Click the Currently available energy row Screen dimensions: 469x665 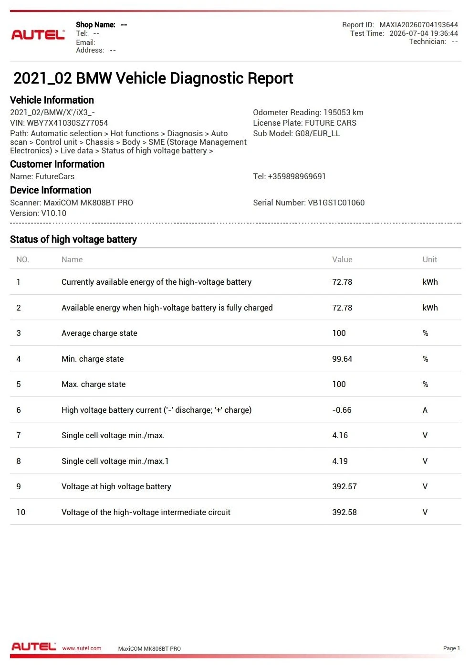pyautogui.click(x=236, y=282)
